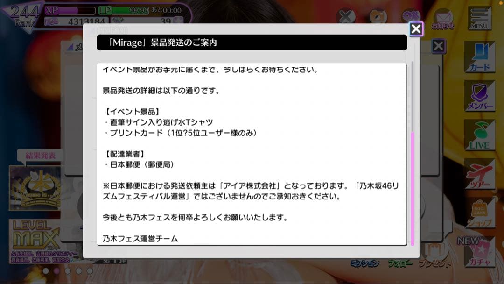Tap the camera icon in top bar
Viewport: 504px width, 284px height.
click(378, 16)
